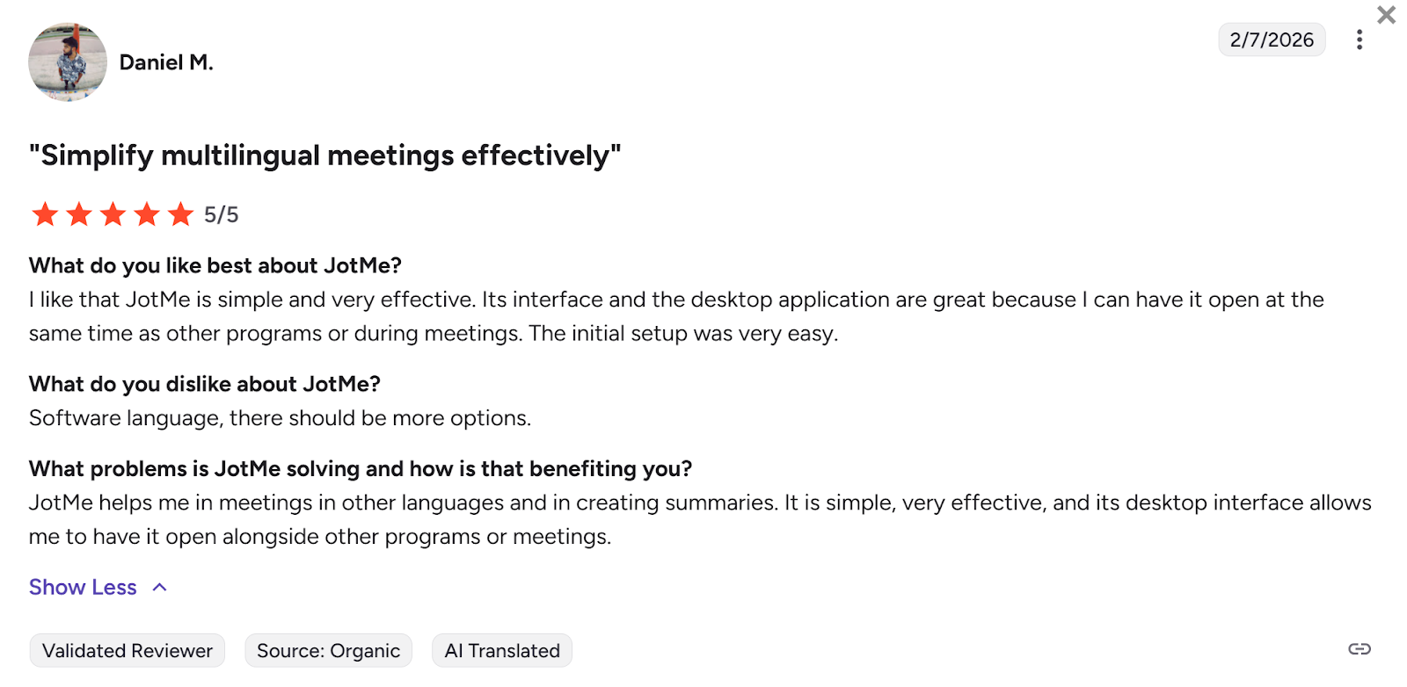Click the first rating star
Screen dimensions: 1407x687
45,213
